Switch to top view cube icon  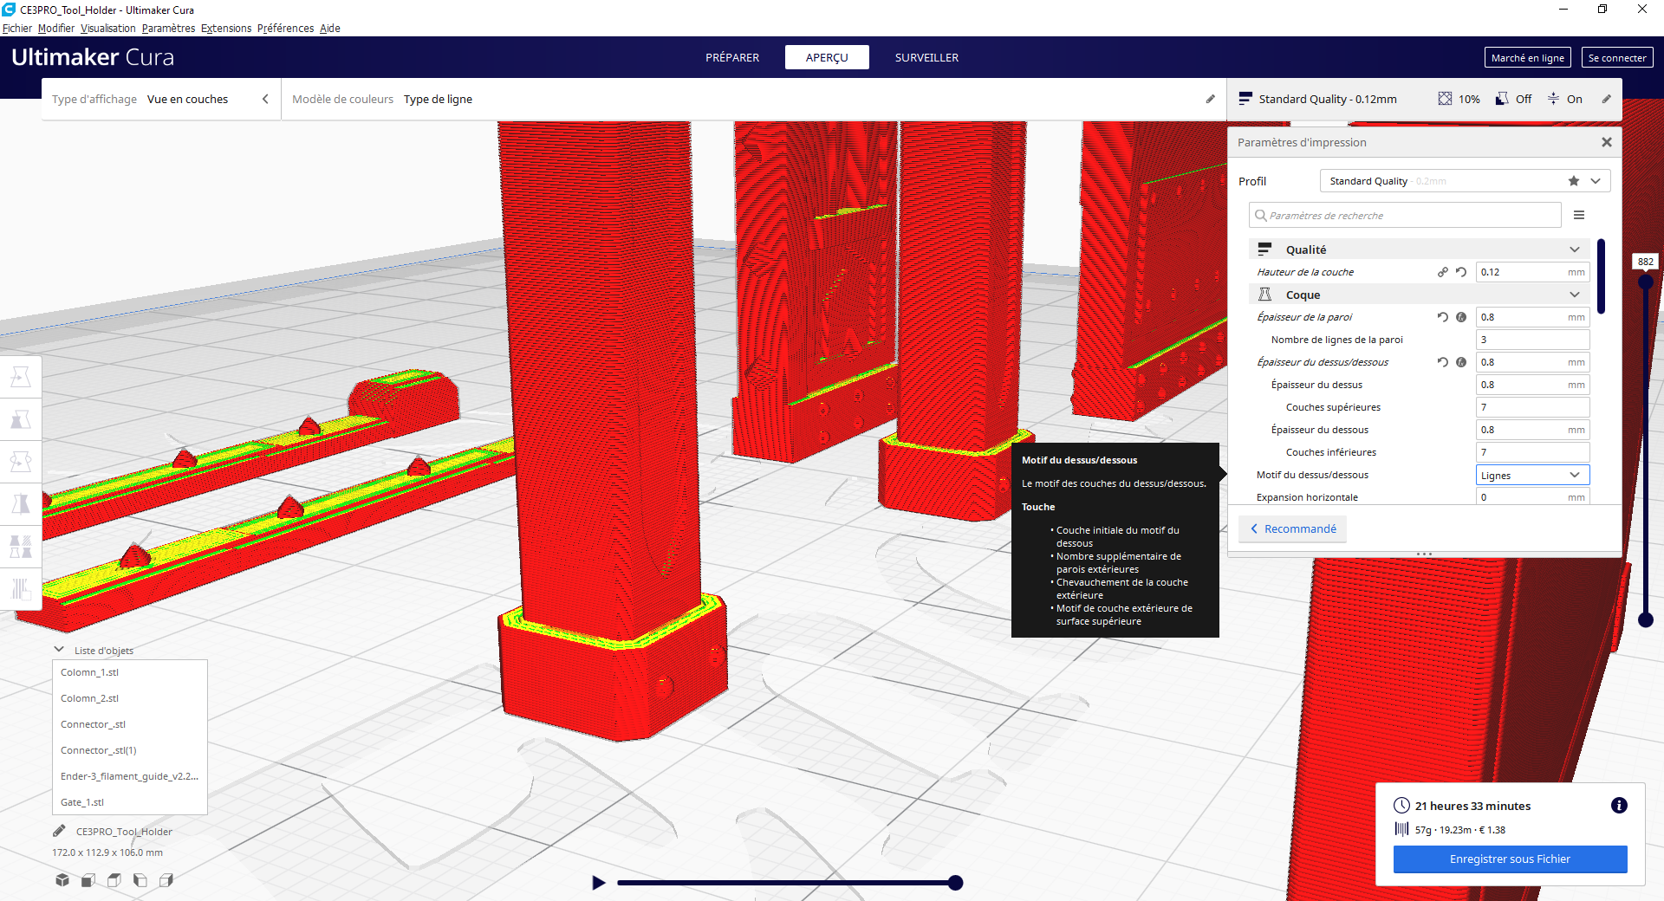114,880
